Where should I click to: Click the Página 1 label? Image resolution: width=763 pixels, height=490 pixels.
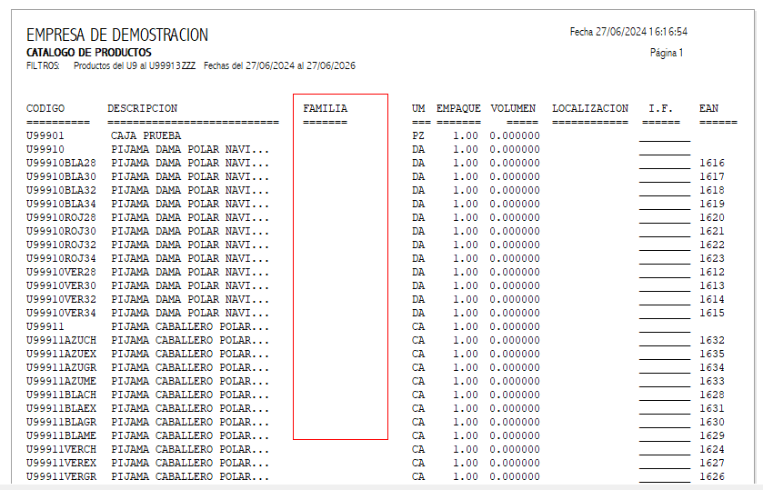click(667, 53)
